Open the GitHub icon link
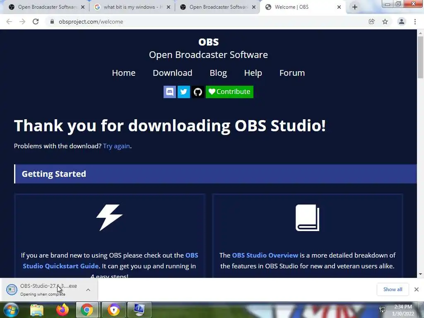 tap(198, 92)
